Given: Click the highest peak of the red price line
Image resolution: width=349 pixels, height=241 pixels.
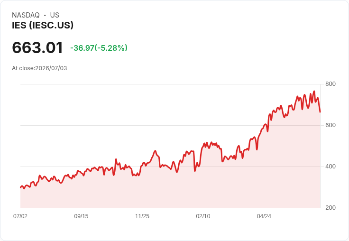Looking at the screenshot, I should pos(314,91).
